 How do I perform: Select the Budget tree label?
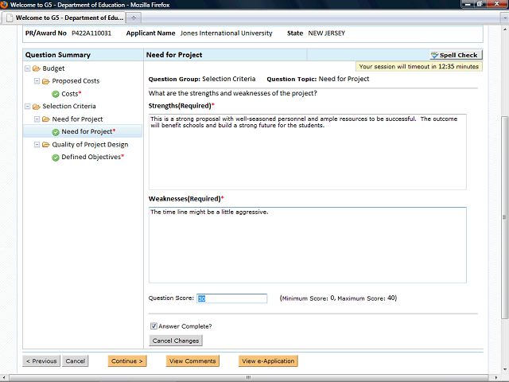pyautogui.click(x=53, y=68)
